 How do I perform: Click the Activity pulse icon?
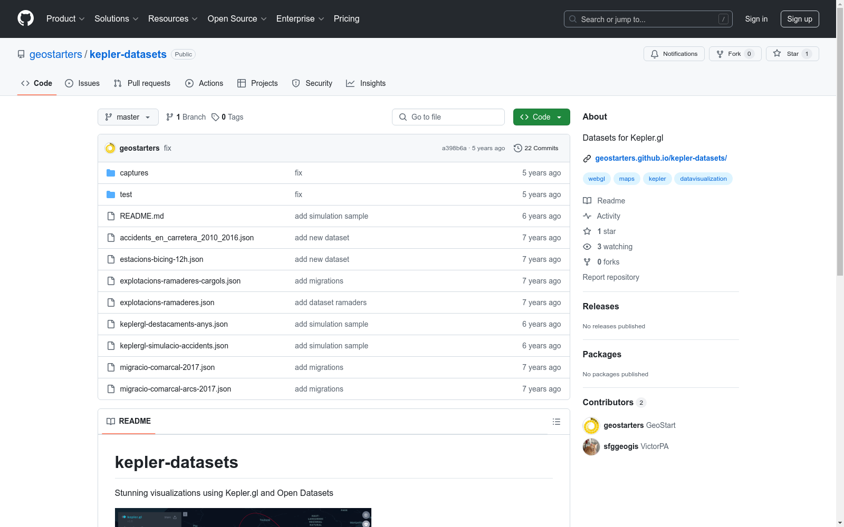587,216
